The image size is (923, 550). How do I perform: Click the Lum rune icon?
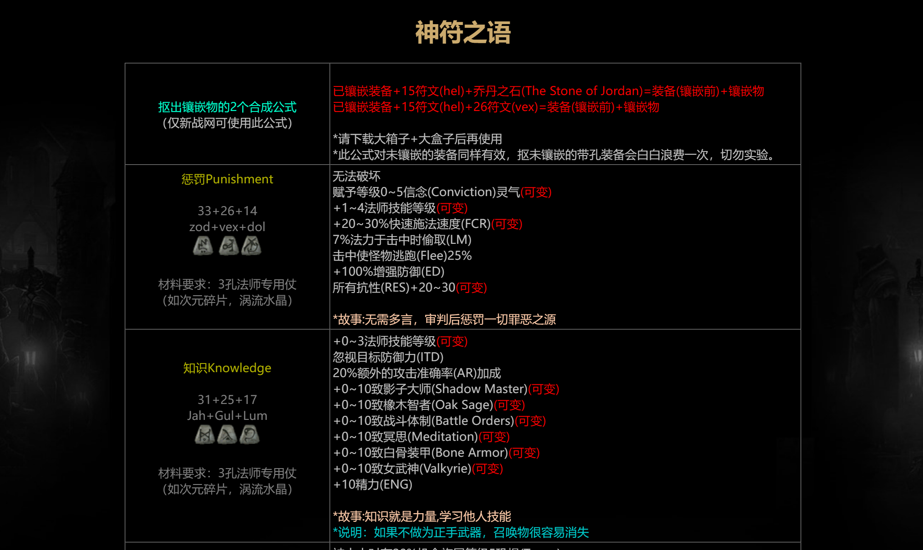tap(249, 434)
